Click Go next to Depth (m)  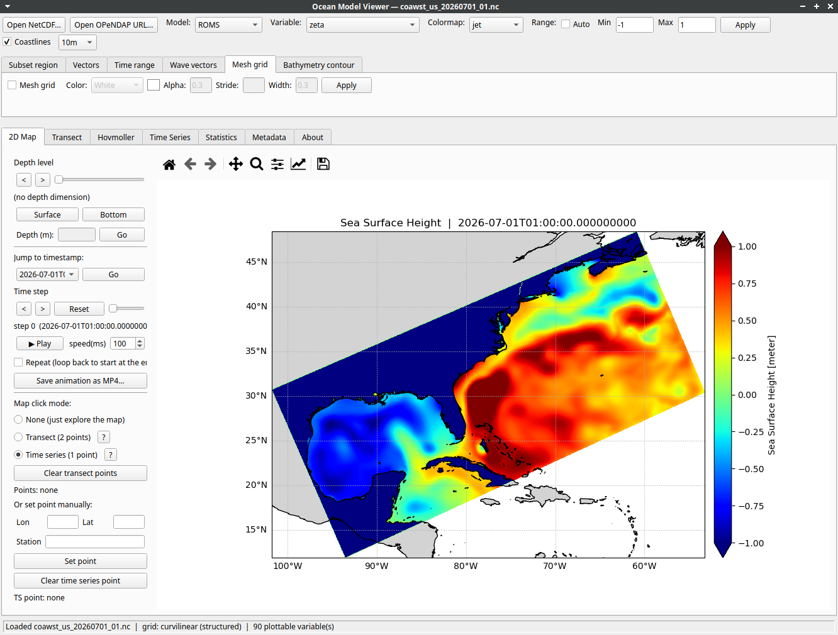pyautogui.click(x=122, y=235)
